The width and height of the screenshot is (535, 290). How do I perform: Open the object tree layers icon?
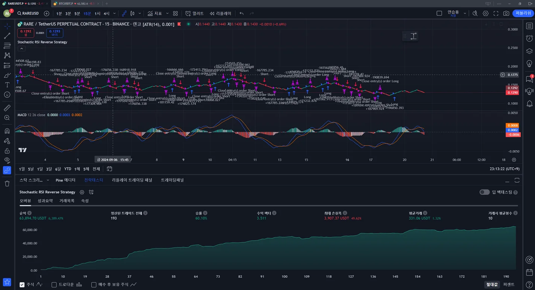click(529, 51)
